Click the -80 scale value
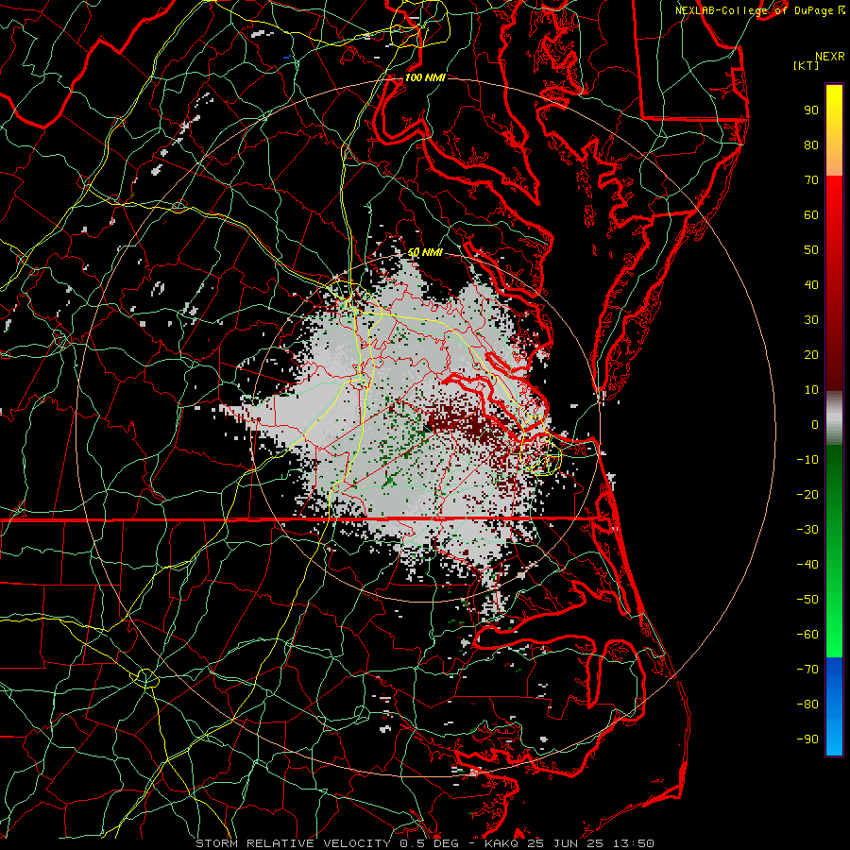This screenshot has height=850, width=850. pyautogui.click(x=807, y=705)
